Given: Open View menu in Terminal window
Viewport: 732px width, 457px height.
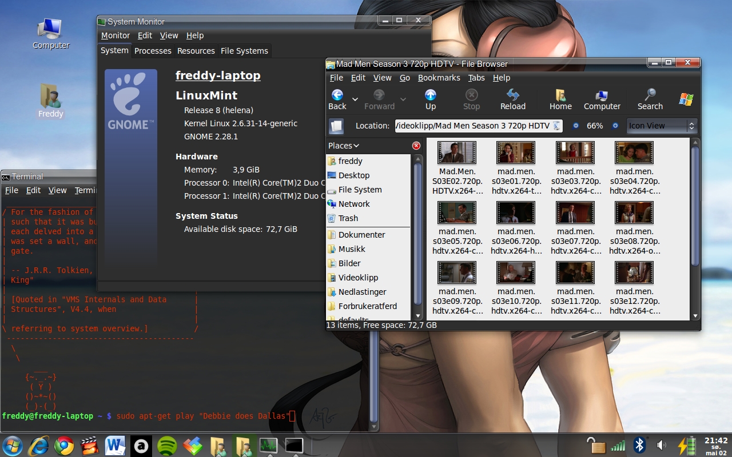Looking at the screenshot, I should click(58, 190).
